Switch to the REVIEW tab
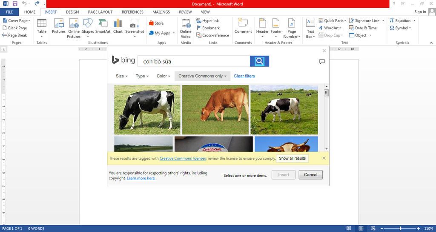 click(185, 12)
